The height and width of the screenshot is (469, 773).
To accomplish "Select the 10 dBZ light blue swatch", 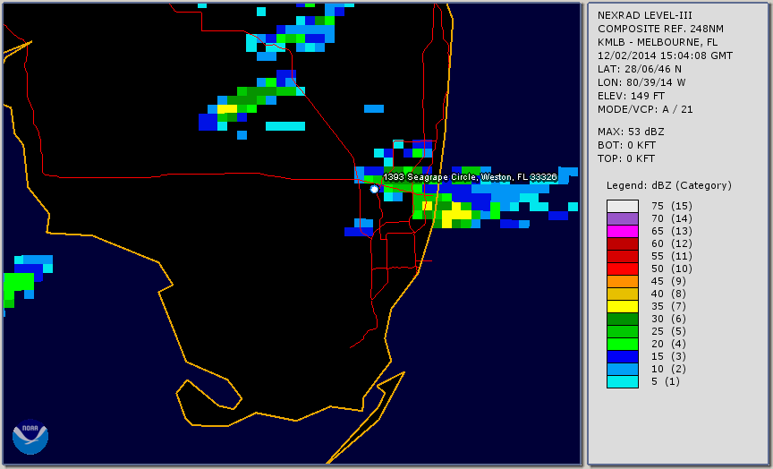I will tap(623, 370).
